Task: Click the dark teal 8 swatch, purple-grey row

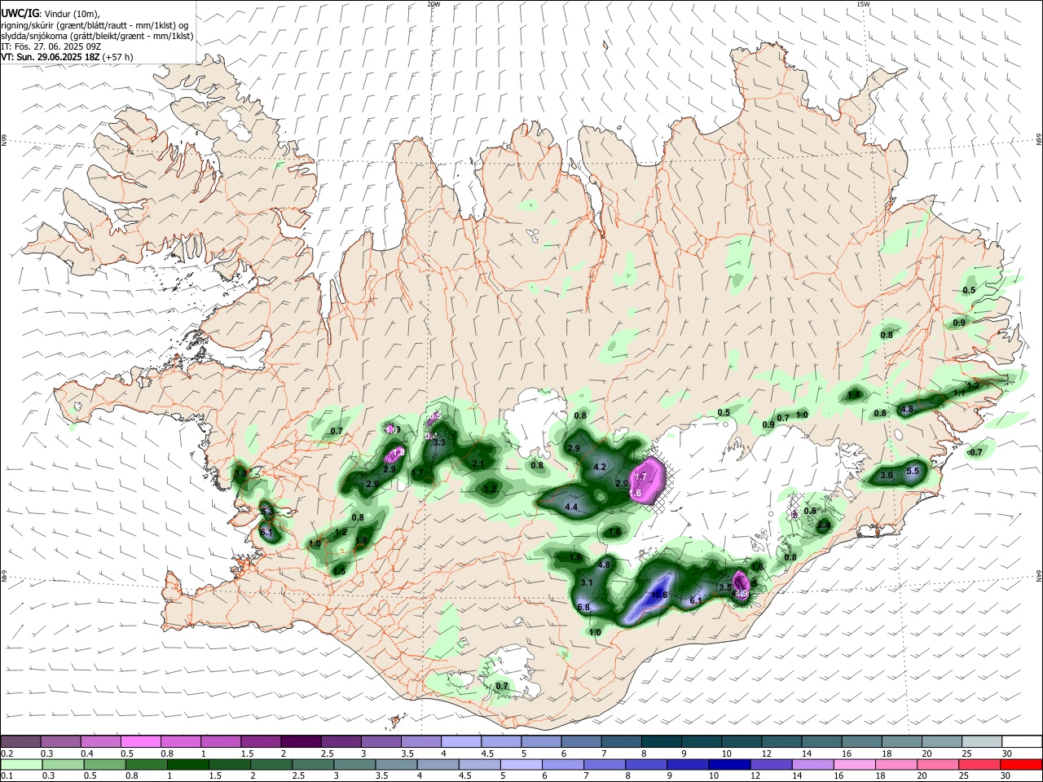Action: (662, 741)
